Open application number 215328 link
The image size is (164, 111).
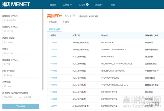(x=54, y=42)
